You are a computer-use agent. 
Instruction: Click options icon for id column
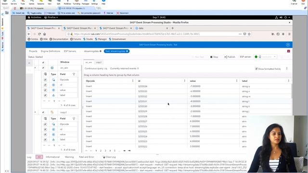click(x=185, y=81)
